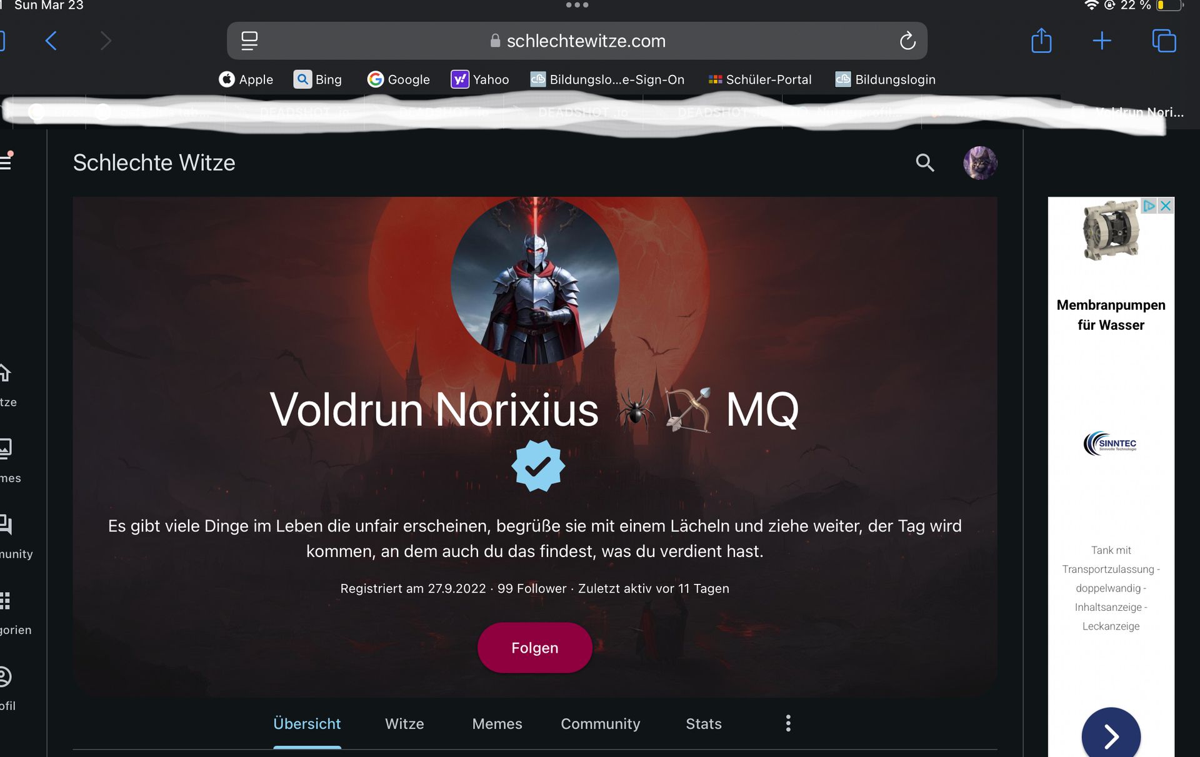Image resolution: width=1200 pixels, height=757 pixels.
Task: Open the hamburger menu with notification dot
Action: click(x=6, y=161)
